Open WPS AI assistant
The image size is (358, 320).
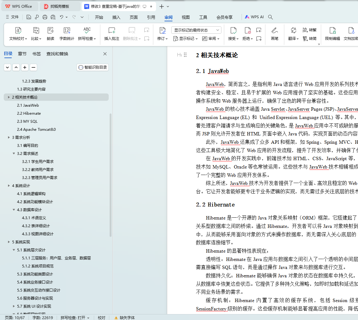254,17
